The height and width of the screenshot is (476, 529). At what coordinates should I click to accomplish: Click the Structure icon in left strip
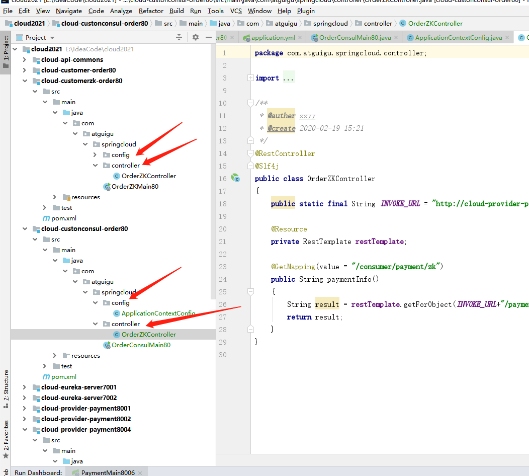(6, 406)
